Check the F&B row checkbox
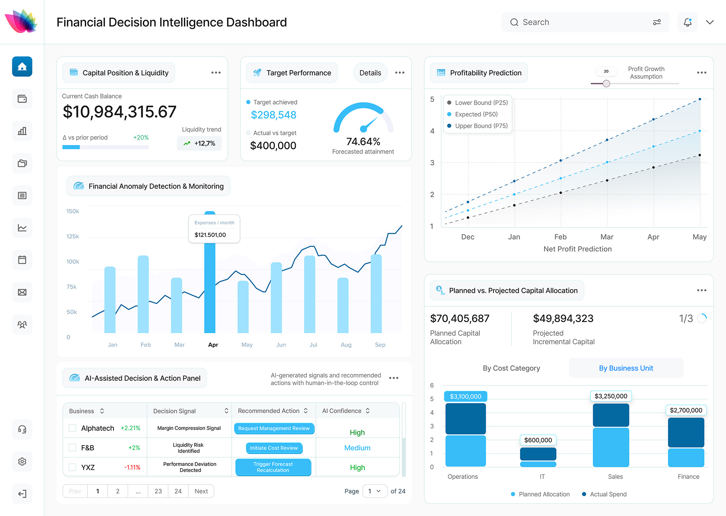The image size is (726, 516). pos(72,447)
